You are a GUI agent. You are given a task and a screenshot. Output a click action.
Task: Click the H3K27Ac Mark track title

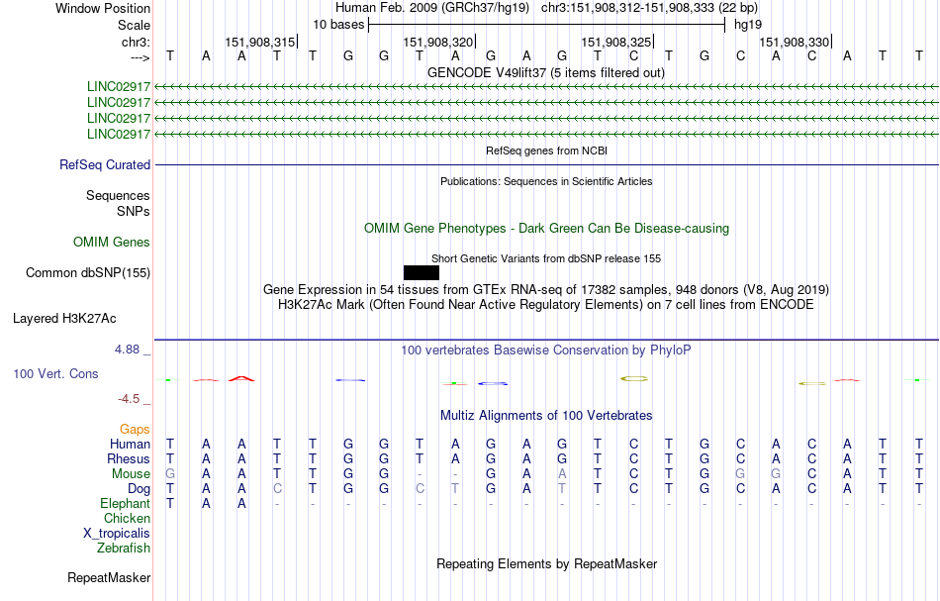(x=546, y=305)
